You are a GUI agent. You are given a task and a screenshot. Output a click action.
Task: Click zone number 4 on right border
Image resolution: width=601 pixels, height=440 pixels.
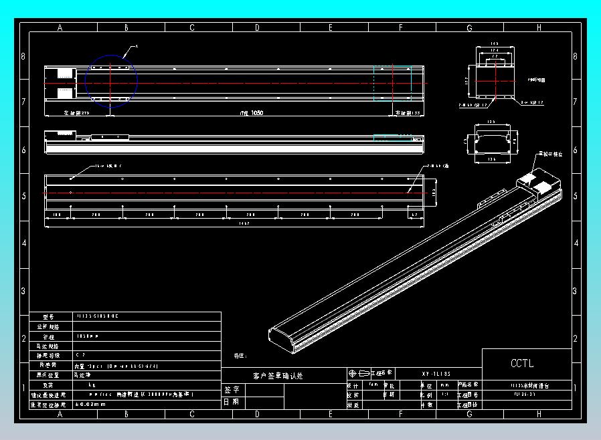tap(576, 243)
